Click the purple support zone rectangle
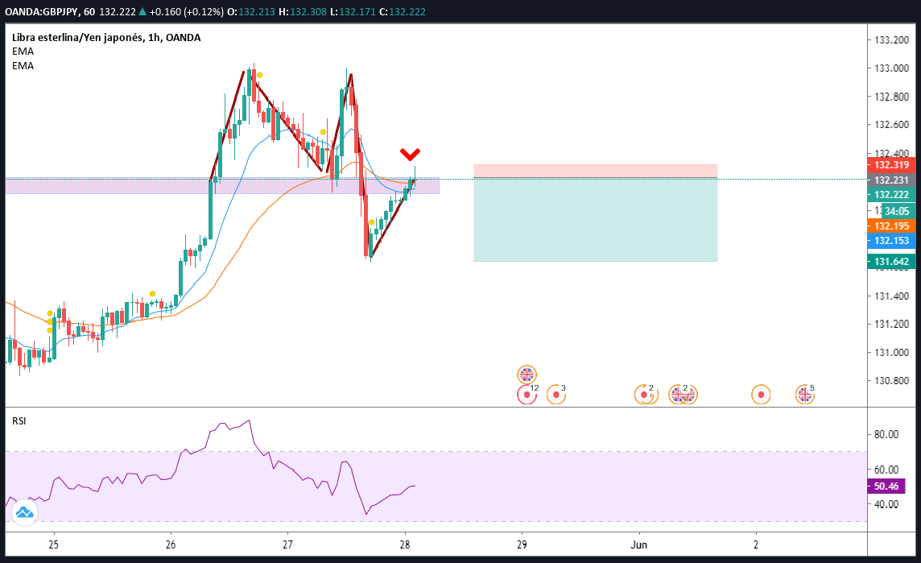Viewport: 921px width, 563px height. pyautogui.click(x=222, y=186)
